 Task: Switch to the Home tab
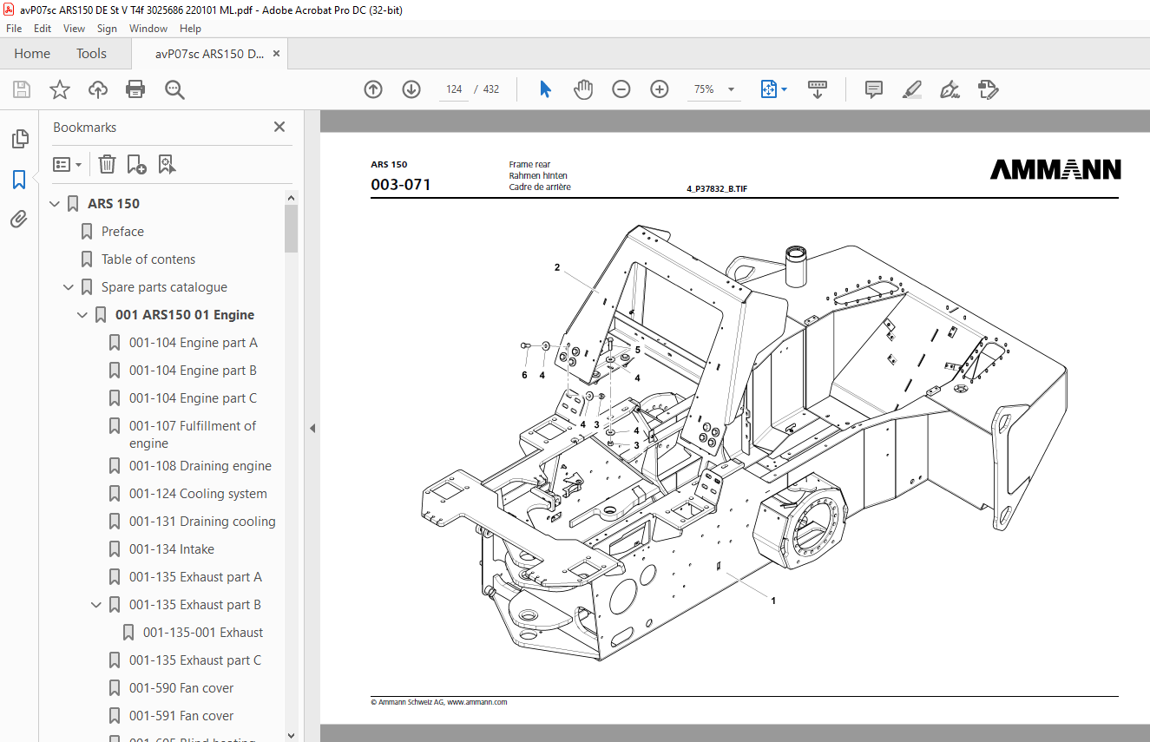32,54
